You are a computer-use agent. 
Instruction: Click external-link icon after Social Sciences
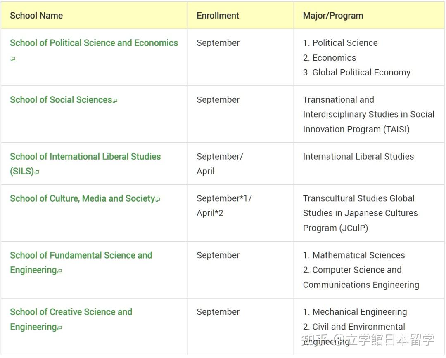[115, 101]
